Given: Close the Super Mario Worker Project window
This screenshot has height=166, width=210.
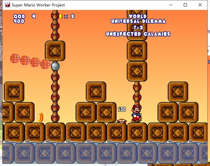Looking at the screenshot, I should 200,5.
